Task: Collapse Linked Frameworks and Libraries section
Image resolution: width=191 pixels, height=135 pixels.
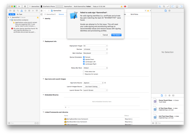Action: (43, 112)
